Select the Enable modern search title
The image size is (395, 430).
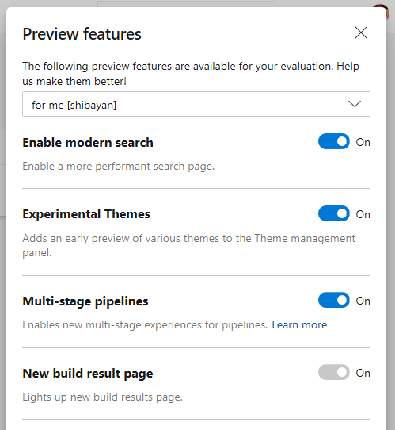click(88, 143)
